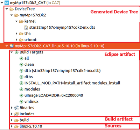140x130 pixels.
Task: Click the linux-5.10.10 project icon in highlighted row
Action: pyautogui.click(x=12, y=46)
